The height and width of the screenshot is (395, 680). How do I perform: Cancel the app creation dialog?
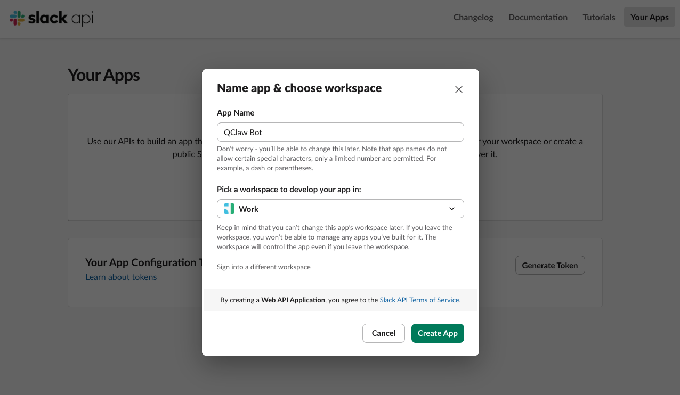tap(384, 333)
